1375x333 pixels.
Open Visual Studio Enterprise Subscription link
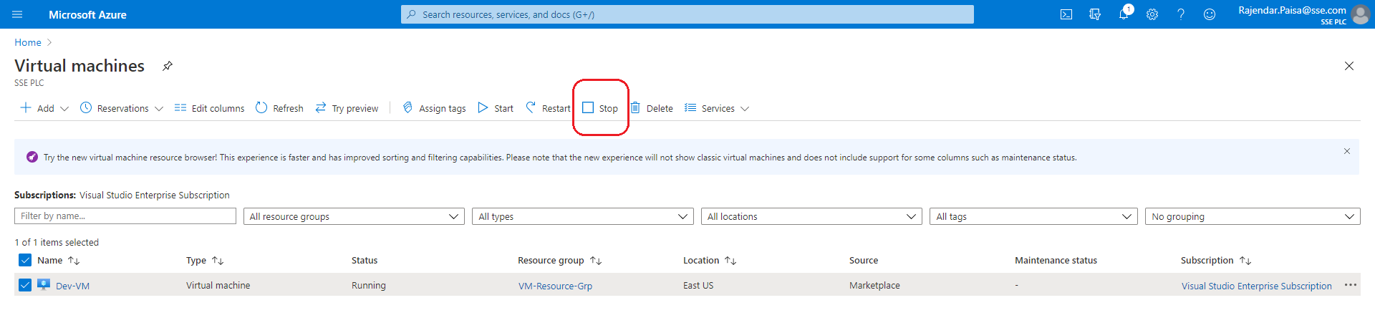tap(1257, 286)
